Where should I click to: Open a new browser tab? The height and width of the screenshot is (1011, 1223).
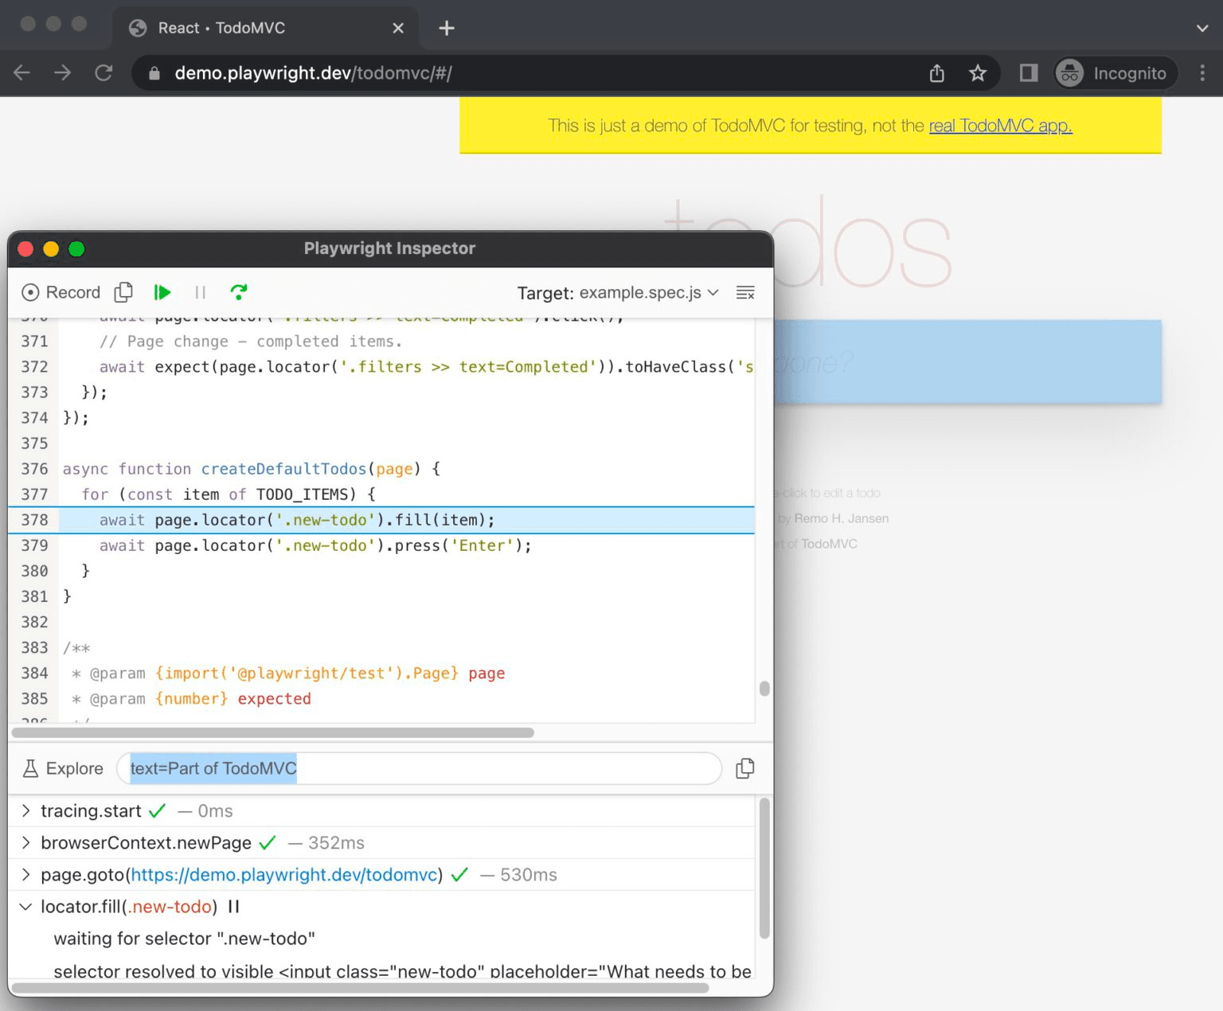[x=447, y=28]
